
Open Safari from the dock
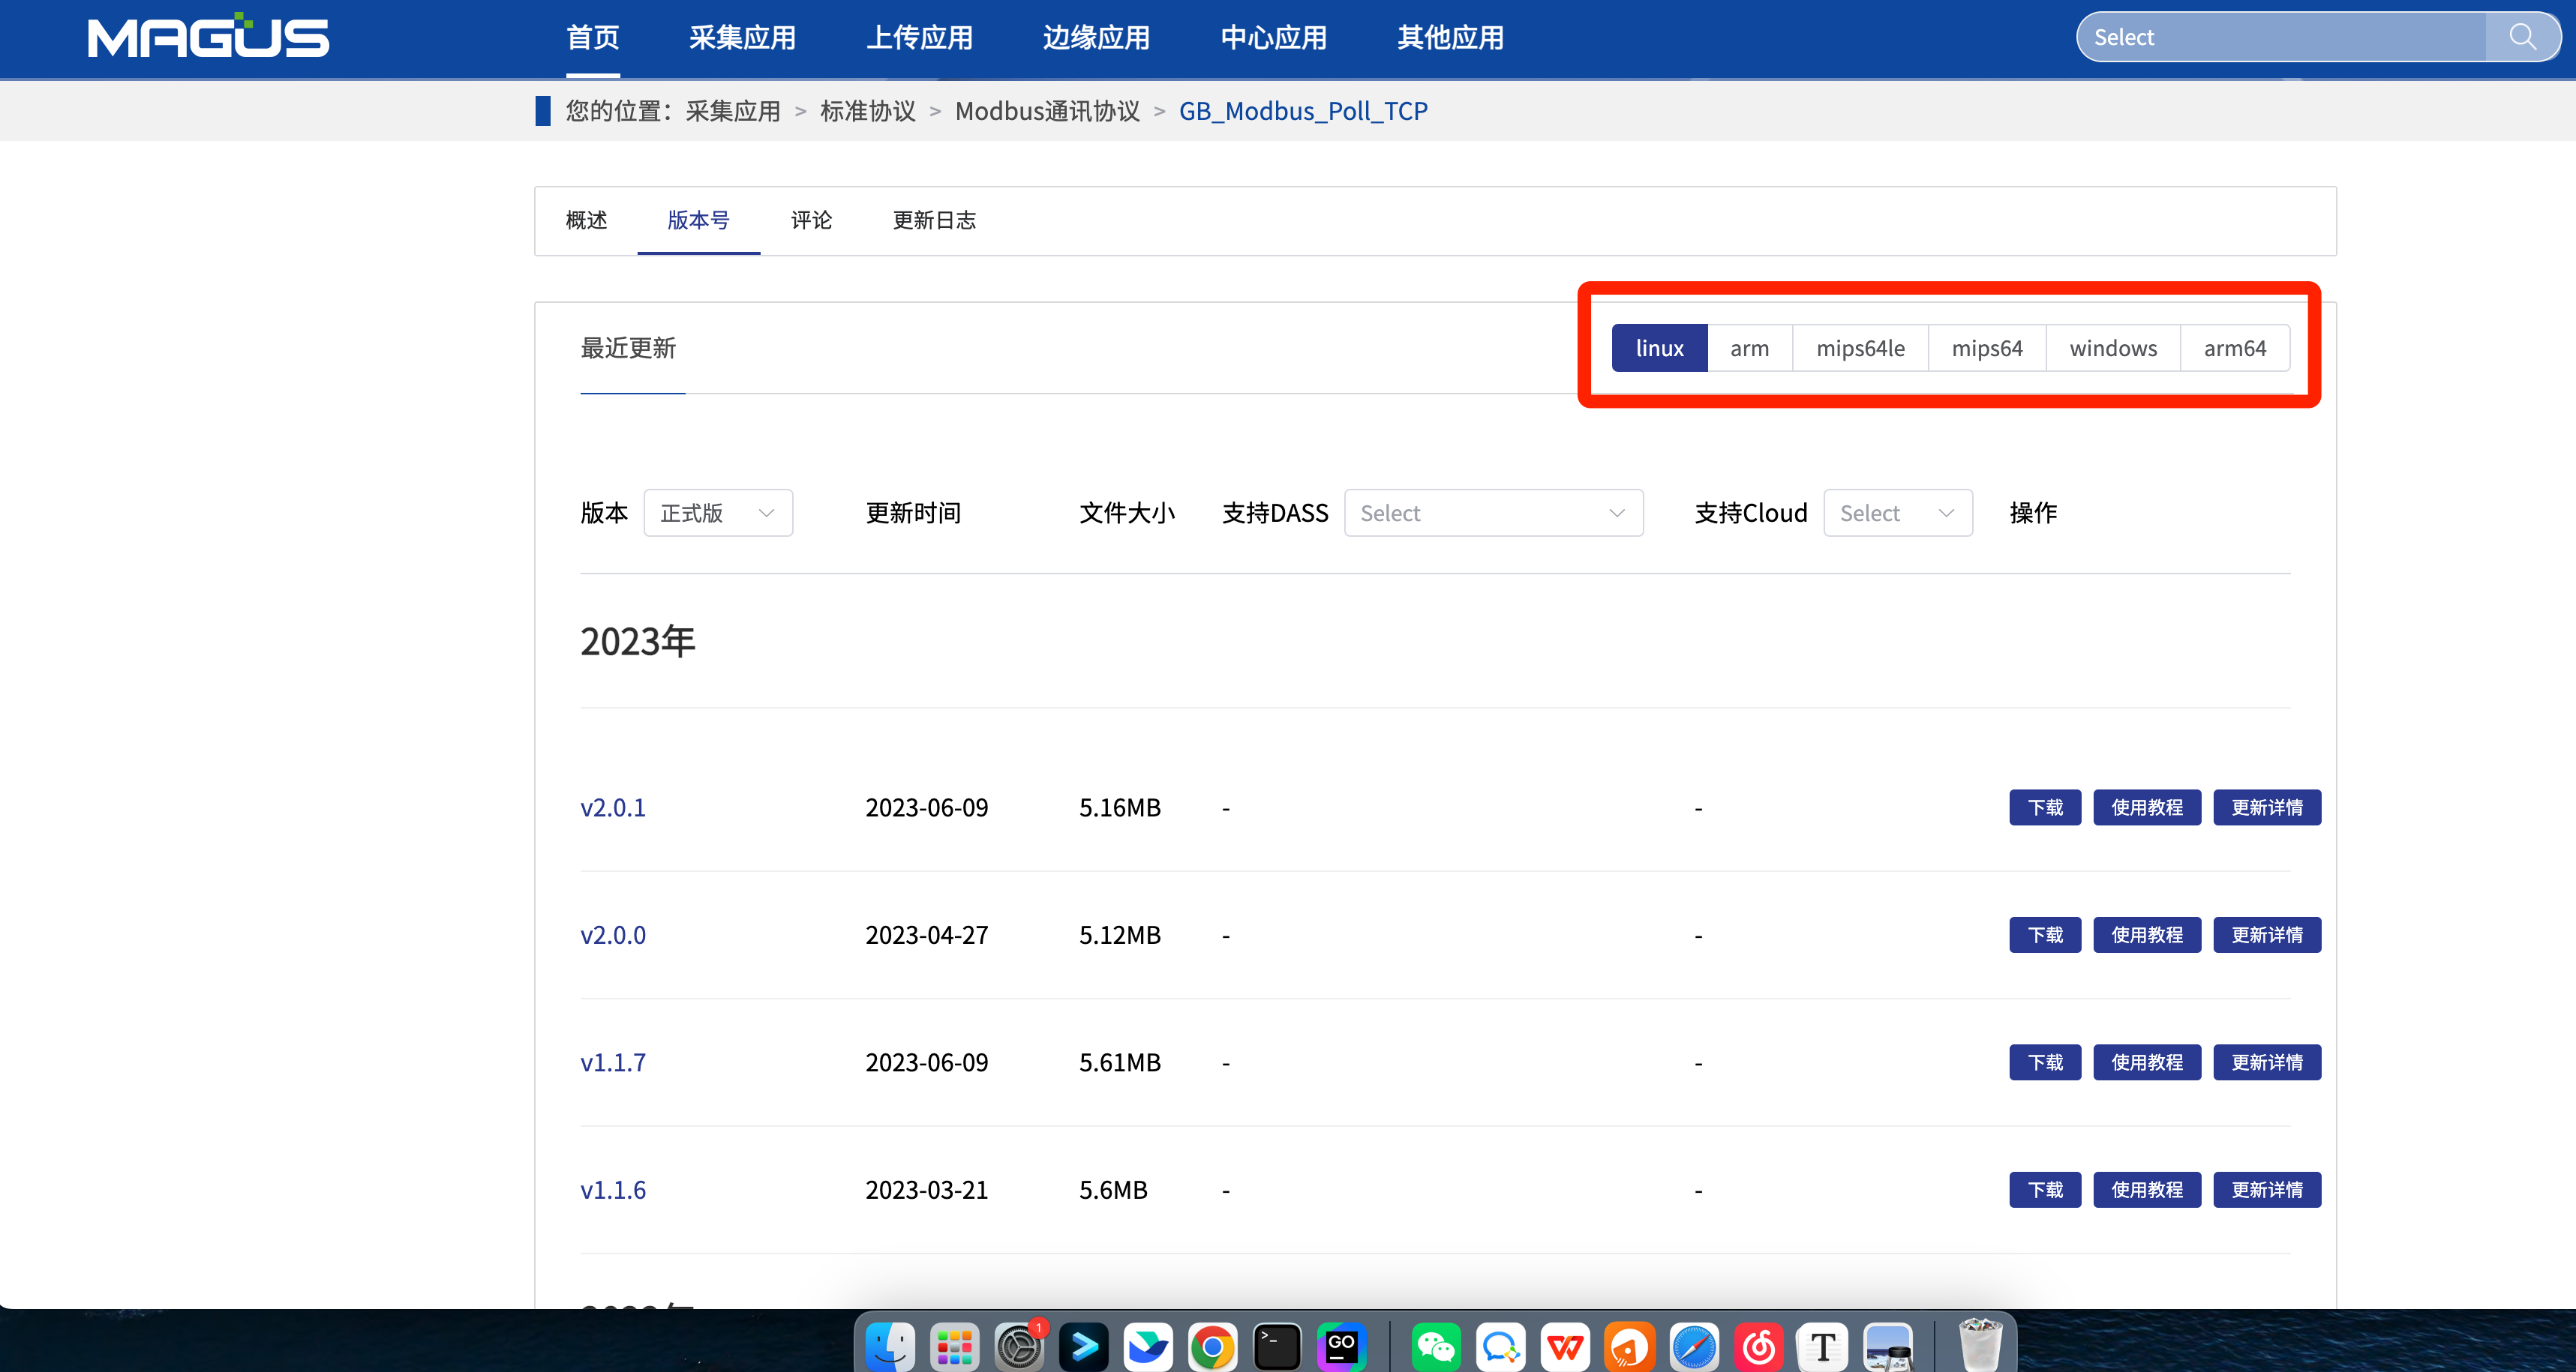[1694, 1346]
